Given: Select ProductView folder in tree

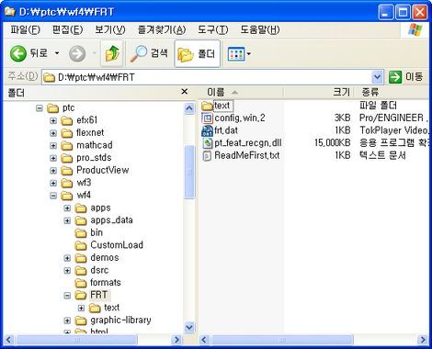Looking at the screenshot, I should (102, 170).
